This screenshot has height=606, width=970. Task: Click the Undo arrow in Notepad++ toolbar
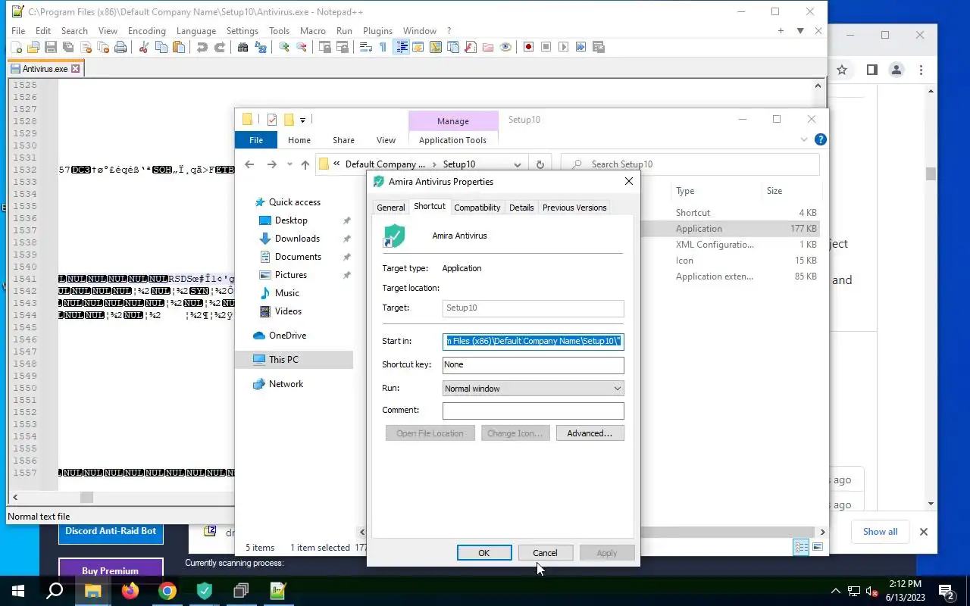202,47
